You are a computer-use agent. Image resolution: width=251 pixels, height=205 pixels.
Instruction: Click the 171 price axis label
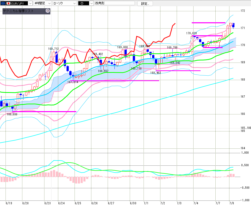243,28
